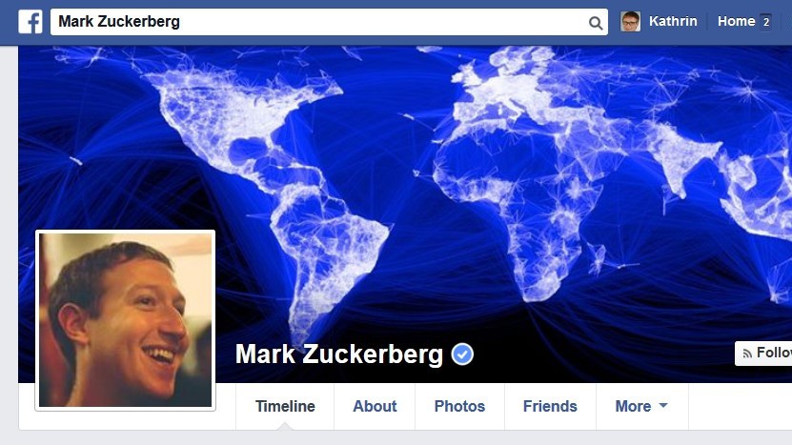Go to the Photos tab
The image size is (792, 445).
pyautogui.click(x=459, y=406)
